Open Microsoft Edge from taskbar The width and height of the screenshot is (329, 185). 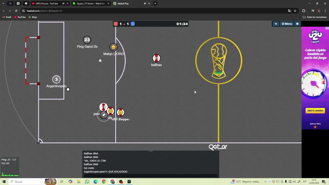[95, 182]
